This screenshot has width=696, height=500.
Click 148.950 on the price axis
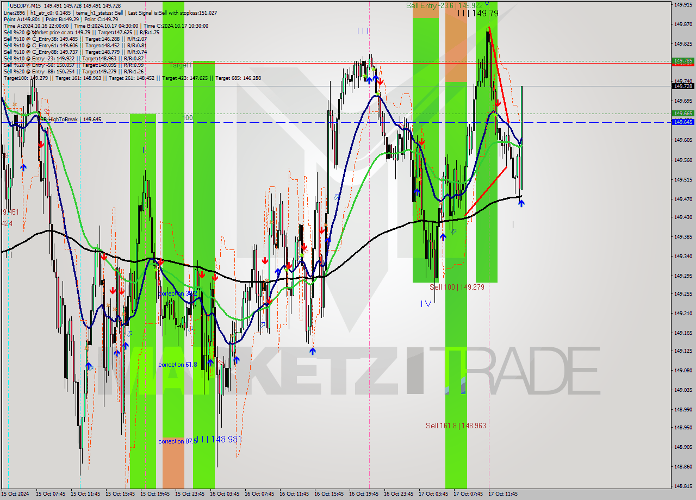coord(683,427)
